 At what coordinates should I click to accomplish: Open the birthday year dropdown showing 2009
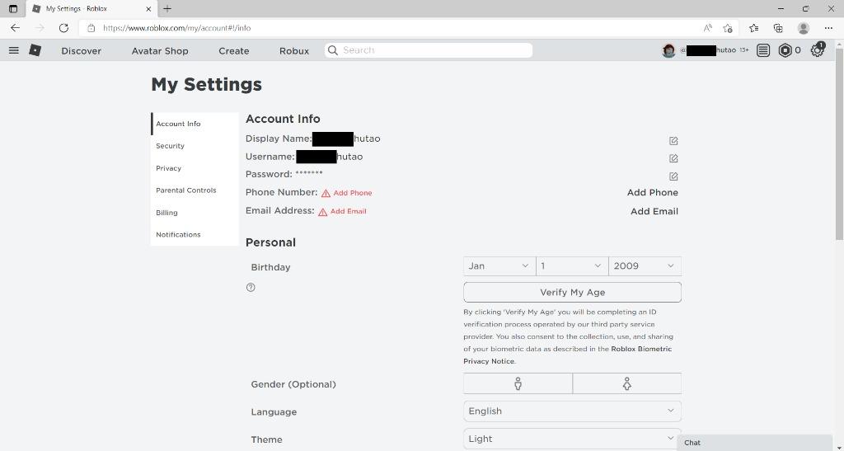[645, 265]
